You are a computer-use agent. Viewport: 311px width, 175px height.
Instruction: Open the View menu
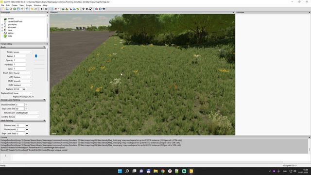coord(21,5)
